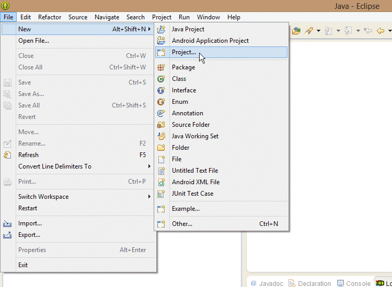
Task: Click Import... in the File menu
Action: click(30, 223)
